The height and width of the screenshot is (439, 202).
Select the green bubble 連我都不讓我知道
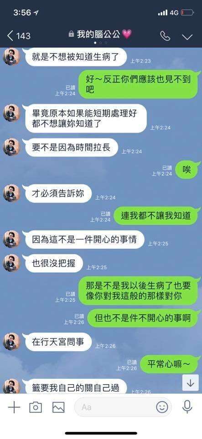coord(156,215)
